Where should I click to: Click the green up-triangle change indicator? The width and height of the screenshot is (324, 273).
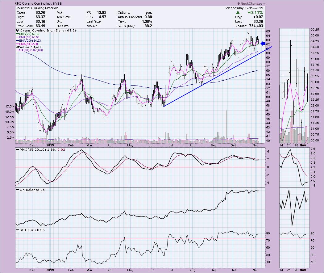tap(238, 13)
